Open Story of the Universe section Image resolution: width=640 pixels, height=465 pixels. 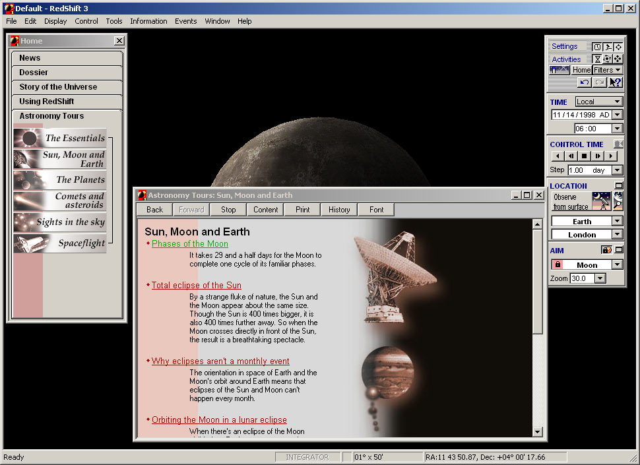coord(67,87)
